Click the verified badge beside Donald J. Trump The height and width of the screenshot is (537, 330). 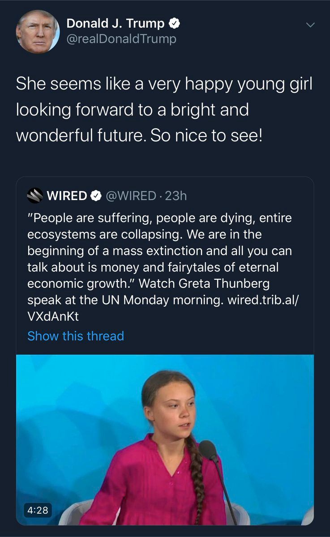click(175, 23)
